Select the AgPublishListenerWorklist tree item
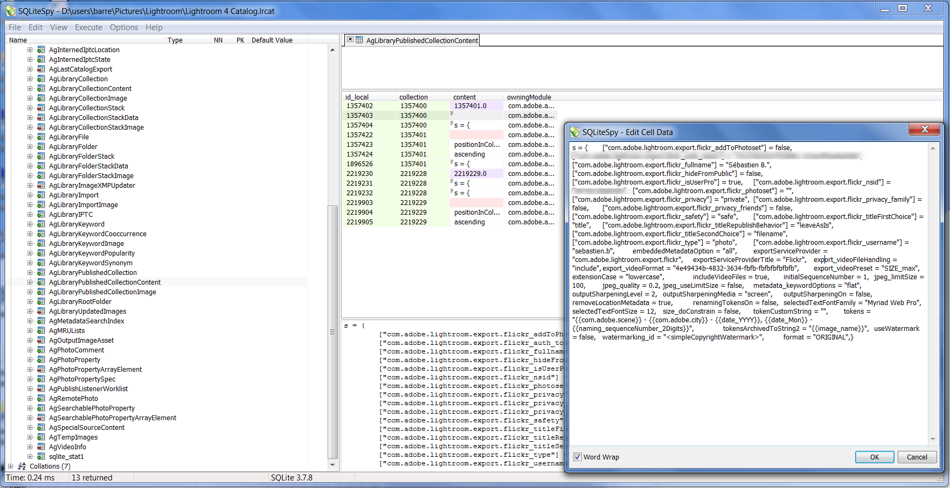 [x=88, y=389]
